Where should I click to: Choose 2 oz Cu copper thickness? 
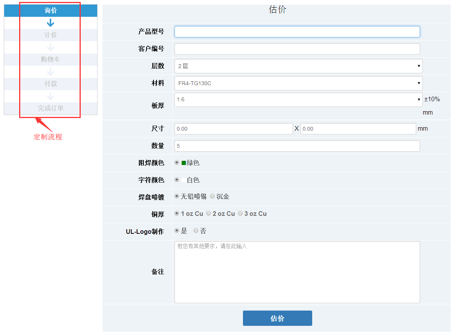(x=209, y=214)
